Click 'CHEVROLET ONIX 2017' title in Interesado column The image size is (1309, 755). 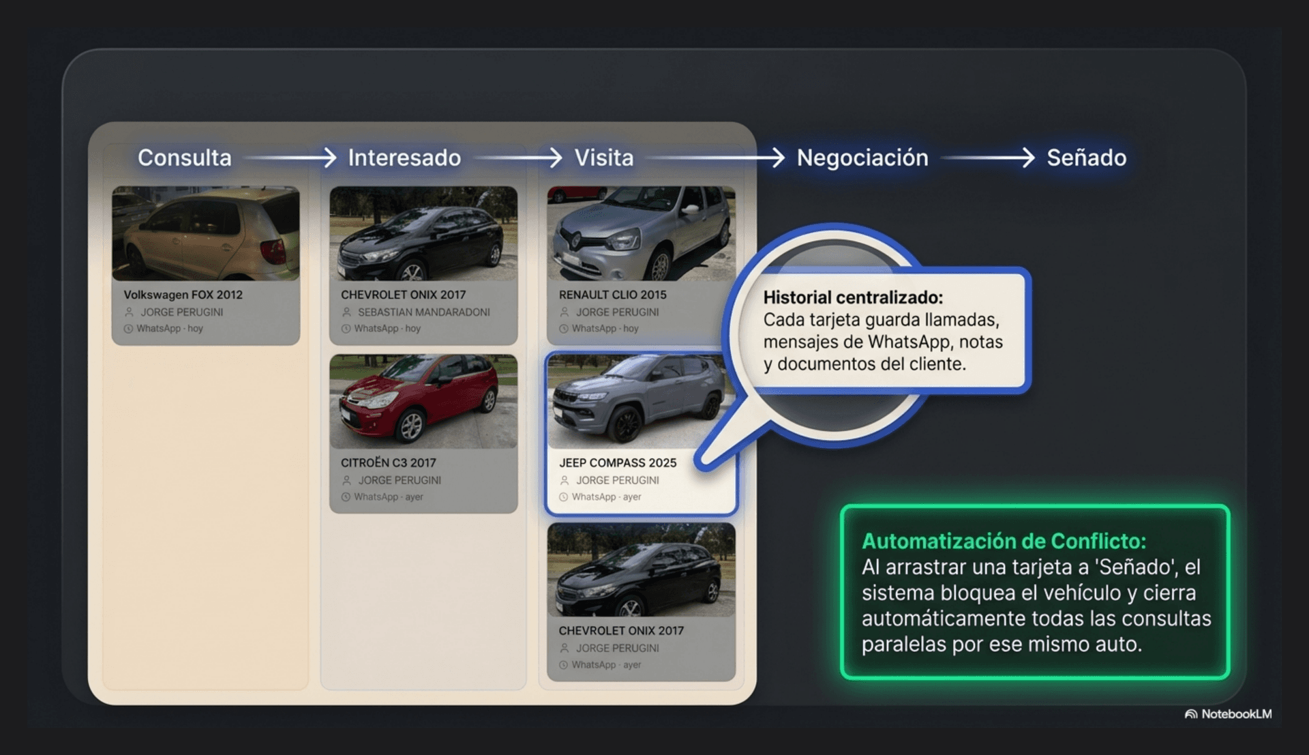[x=404, y=295]
